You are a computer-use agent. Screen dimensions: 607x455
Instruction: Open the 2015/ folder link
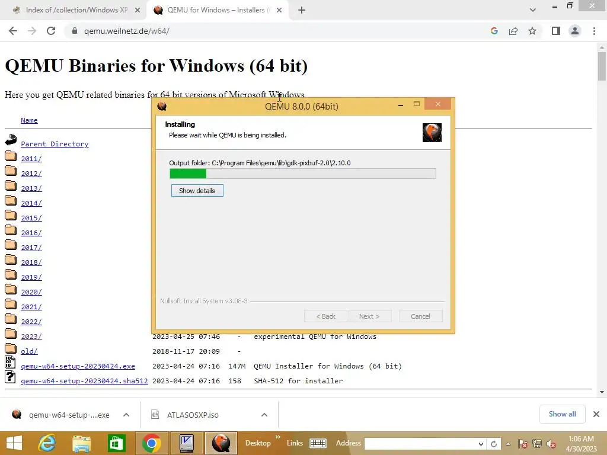[31, 218]
